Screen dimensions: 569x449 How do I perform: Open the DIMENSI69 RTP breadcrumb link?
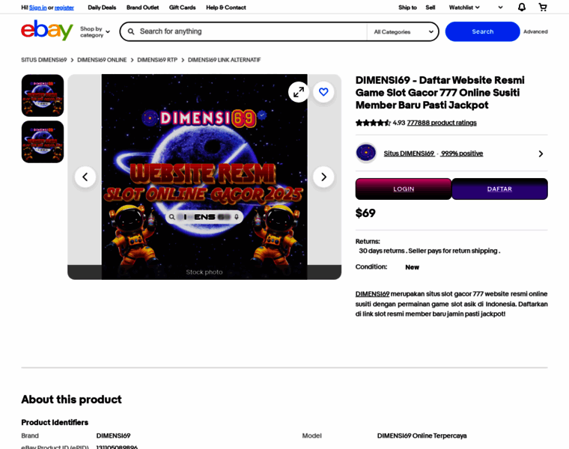pos(157,60)
